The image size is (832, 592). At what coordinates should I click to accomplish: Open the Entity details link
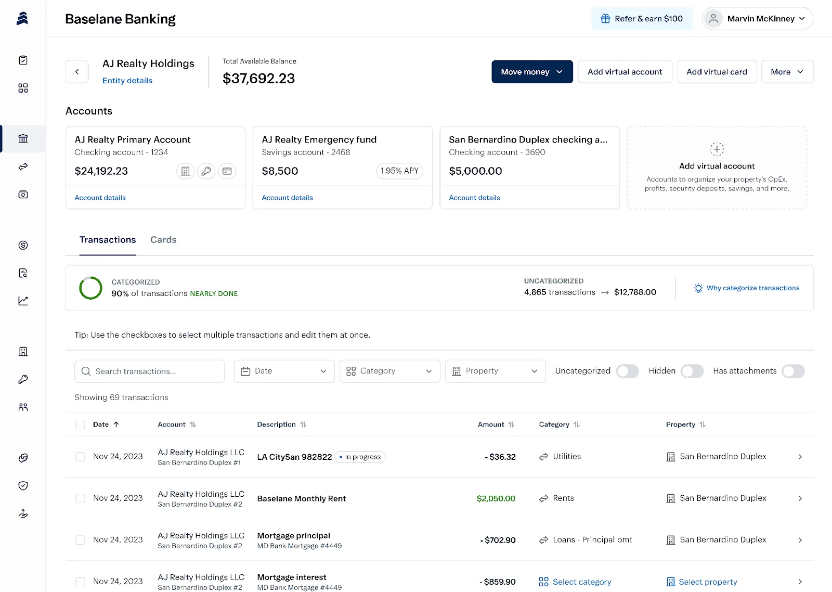point(127,81)
